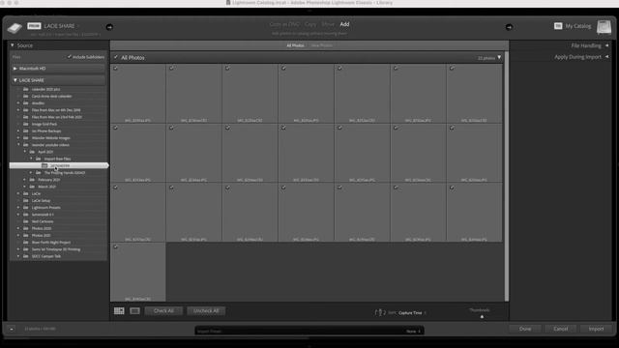Click the folder icon for Photos 2020
Image resolution: width=619 pixels, height=348 pixels.
click(x=26, y=228)
